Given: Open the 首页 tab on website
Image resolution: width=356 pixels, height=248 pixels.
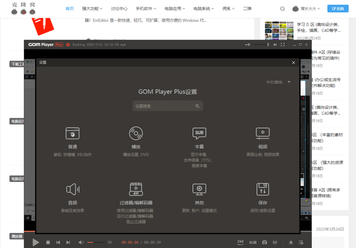Looking at the screenshot, I should 70,9.
